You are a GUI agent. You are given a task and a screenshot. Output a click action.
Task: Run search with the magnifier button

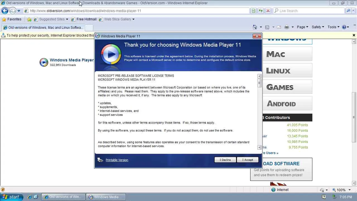click(x=348, y=11)
